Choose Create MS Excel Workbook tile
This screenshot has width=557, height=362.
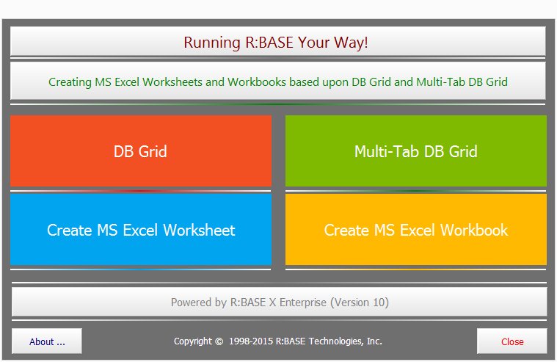pyautogui.click(x=415, y=230)
